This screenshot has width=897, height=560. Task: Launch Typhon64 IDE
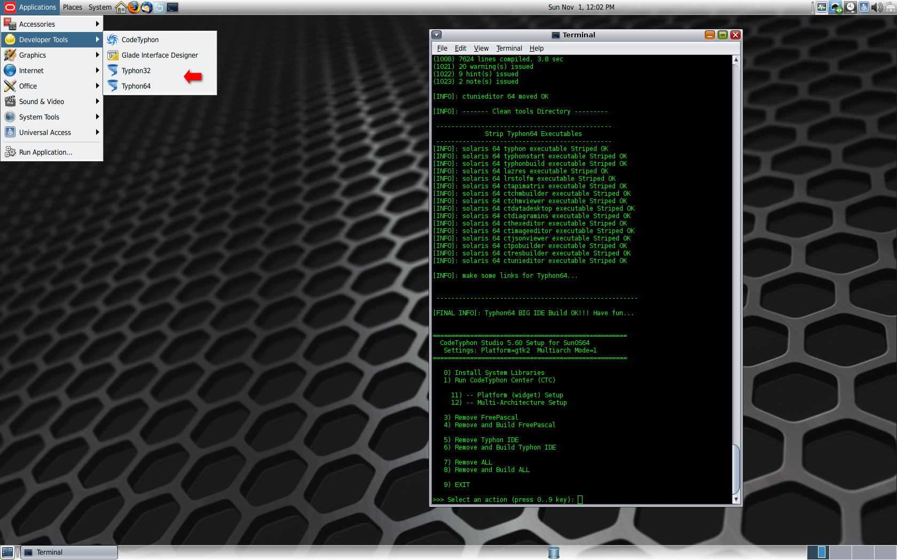(160, 86)
